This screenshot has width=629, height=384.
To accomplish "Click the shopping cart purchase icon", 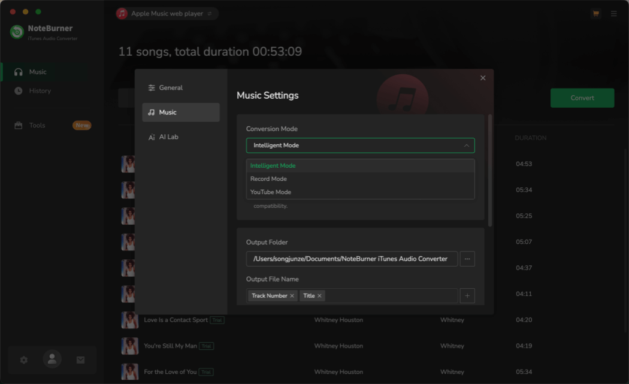I will (x=595, y=13).
